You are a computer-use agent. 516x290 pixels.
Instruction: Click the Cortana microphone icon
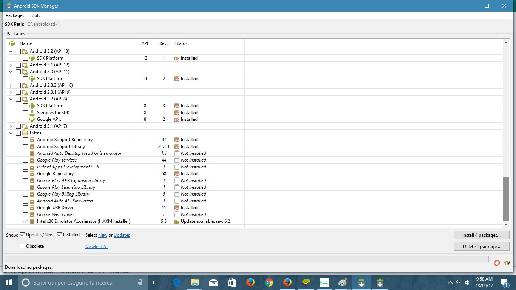pos(140,282)
